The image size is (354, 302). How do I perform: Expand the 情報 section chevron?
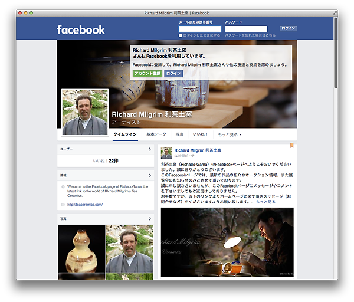(150, 175)
